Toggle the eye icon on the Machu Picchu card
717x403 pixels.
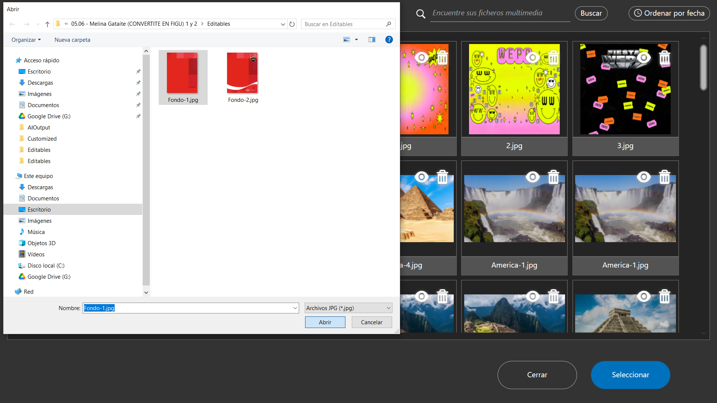click(533, 296)
